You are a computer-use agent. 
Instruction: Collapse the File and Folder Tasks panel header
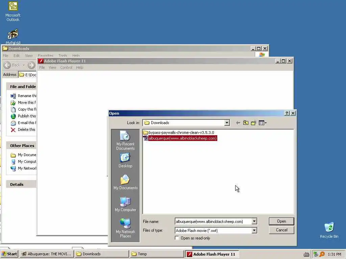21,87
